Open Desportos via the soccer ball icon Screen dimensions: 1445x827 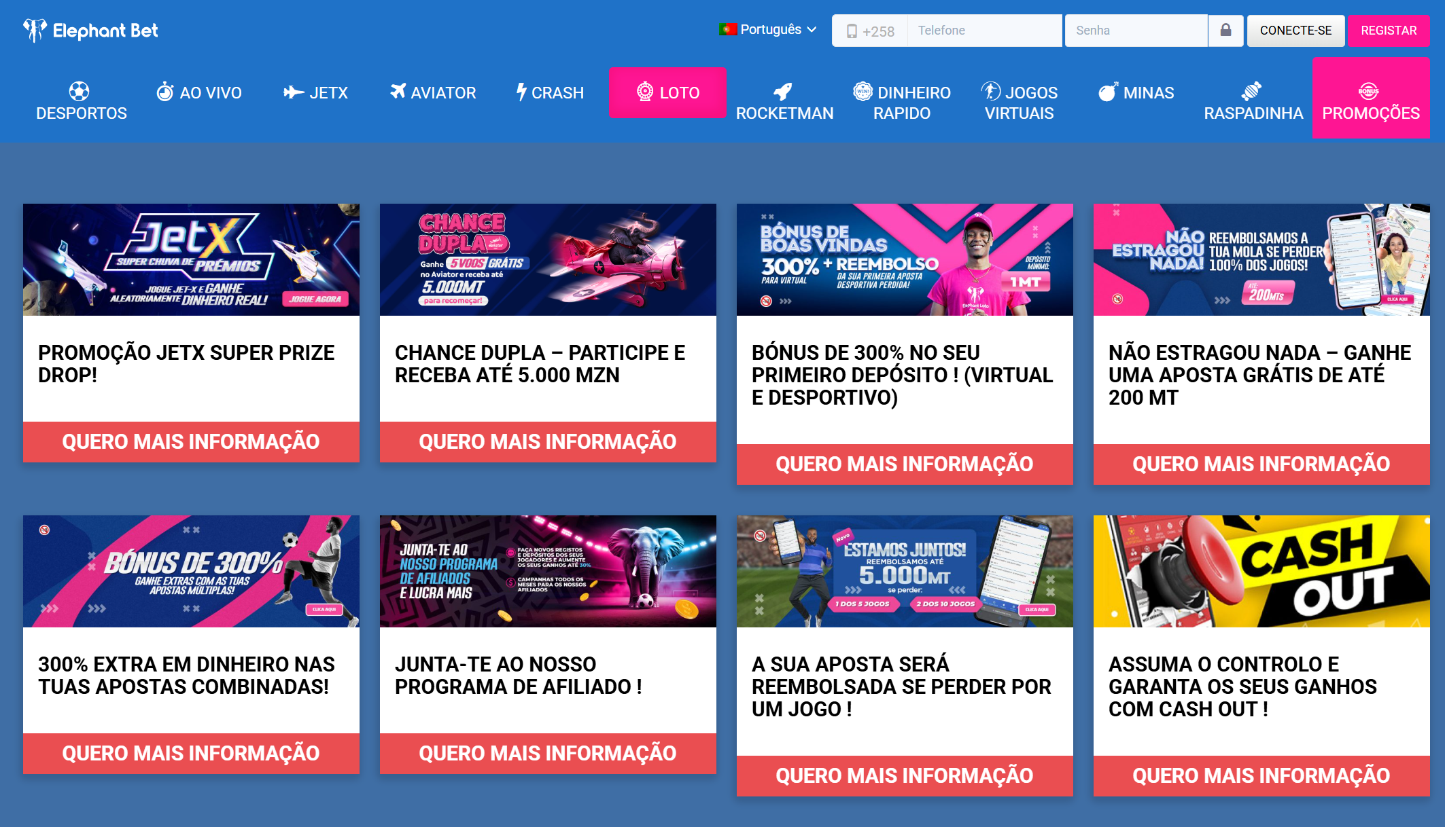click(x=79, y=91)
